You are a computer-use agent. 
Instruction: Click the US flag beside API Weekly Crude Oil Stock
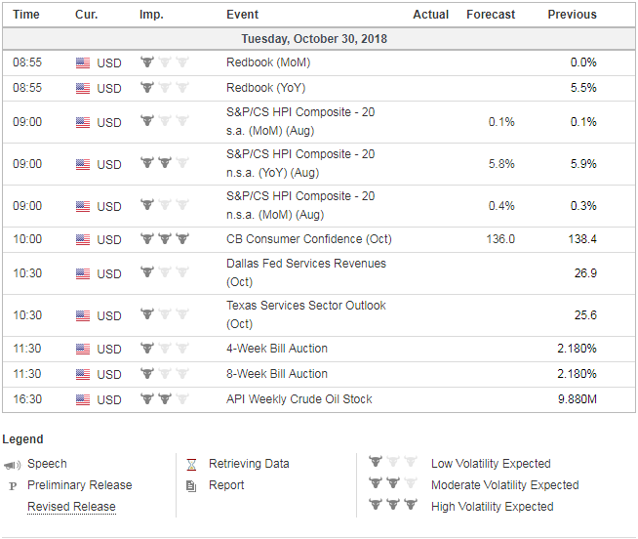[83, 399]
